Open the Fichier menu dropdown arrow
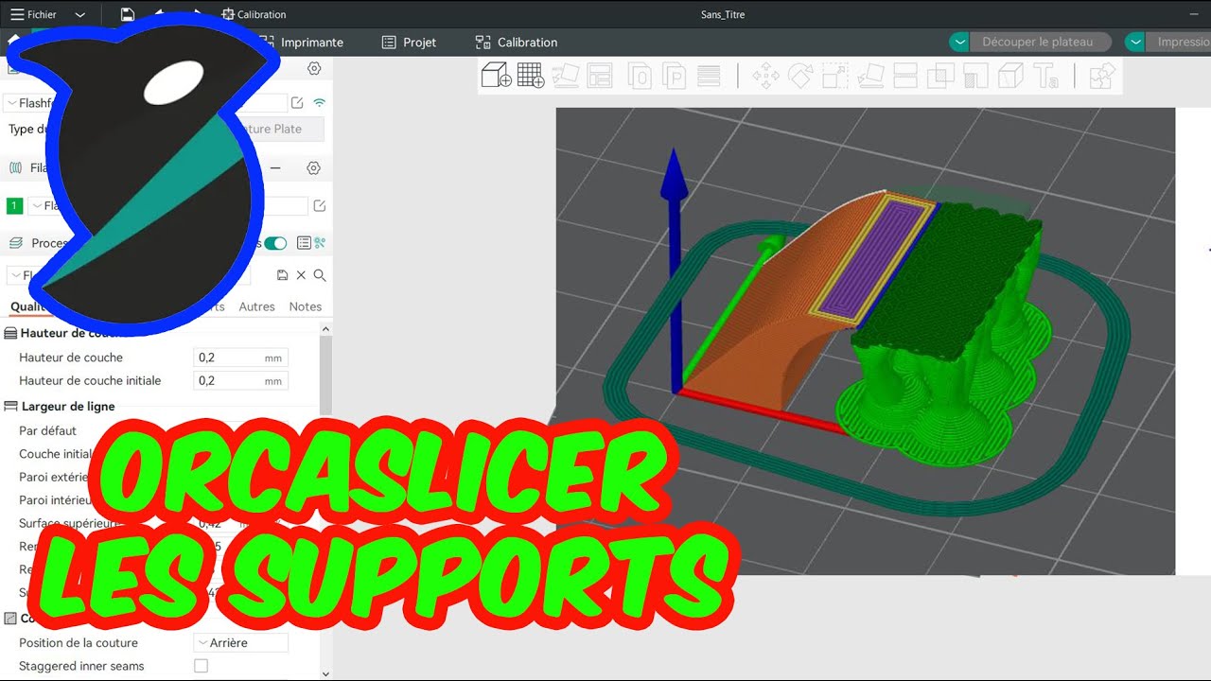Screen dimensions: 1211x681 coord(79,14)
